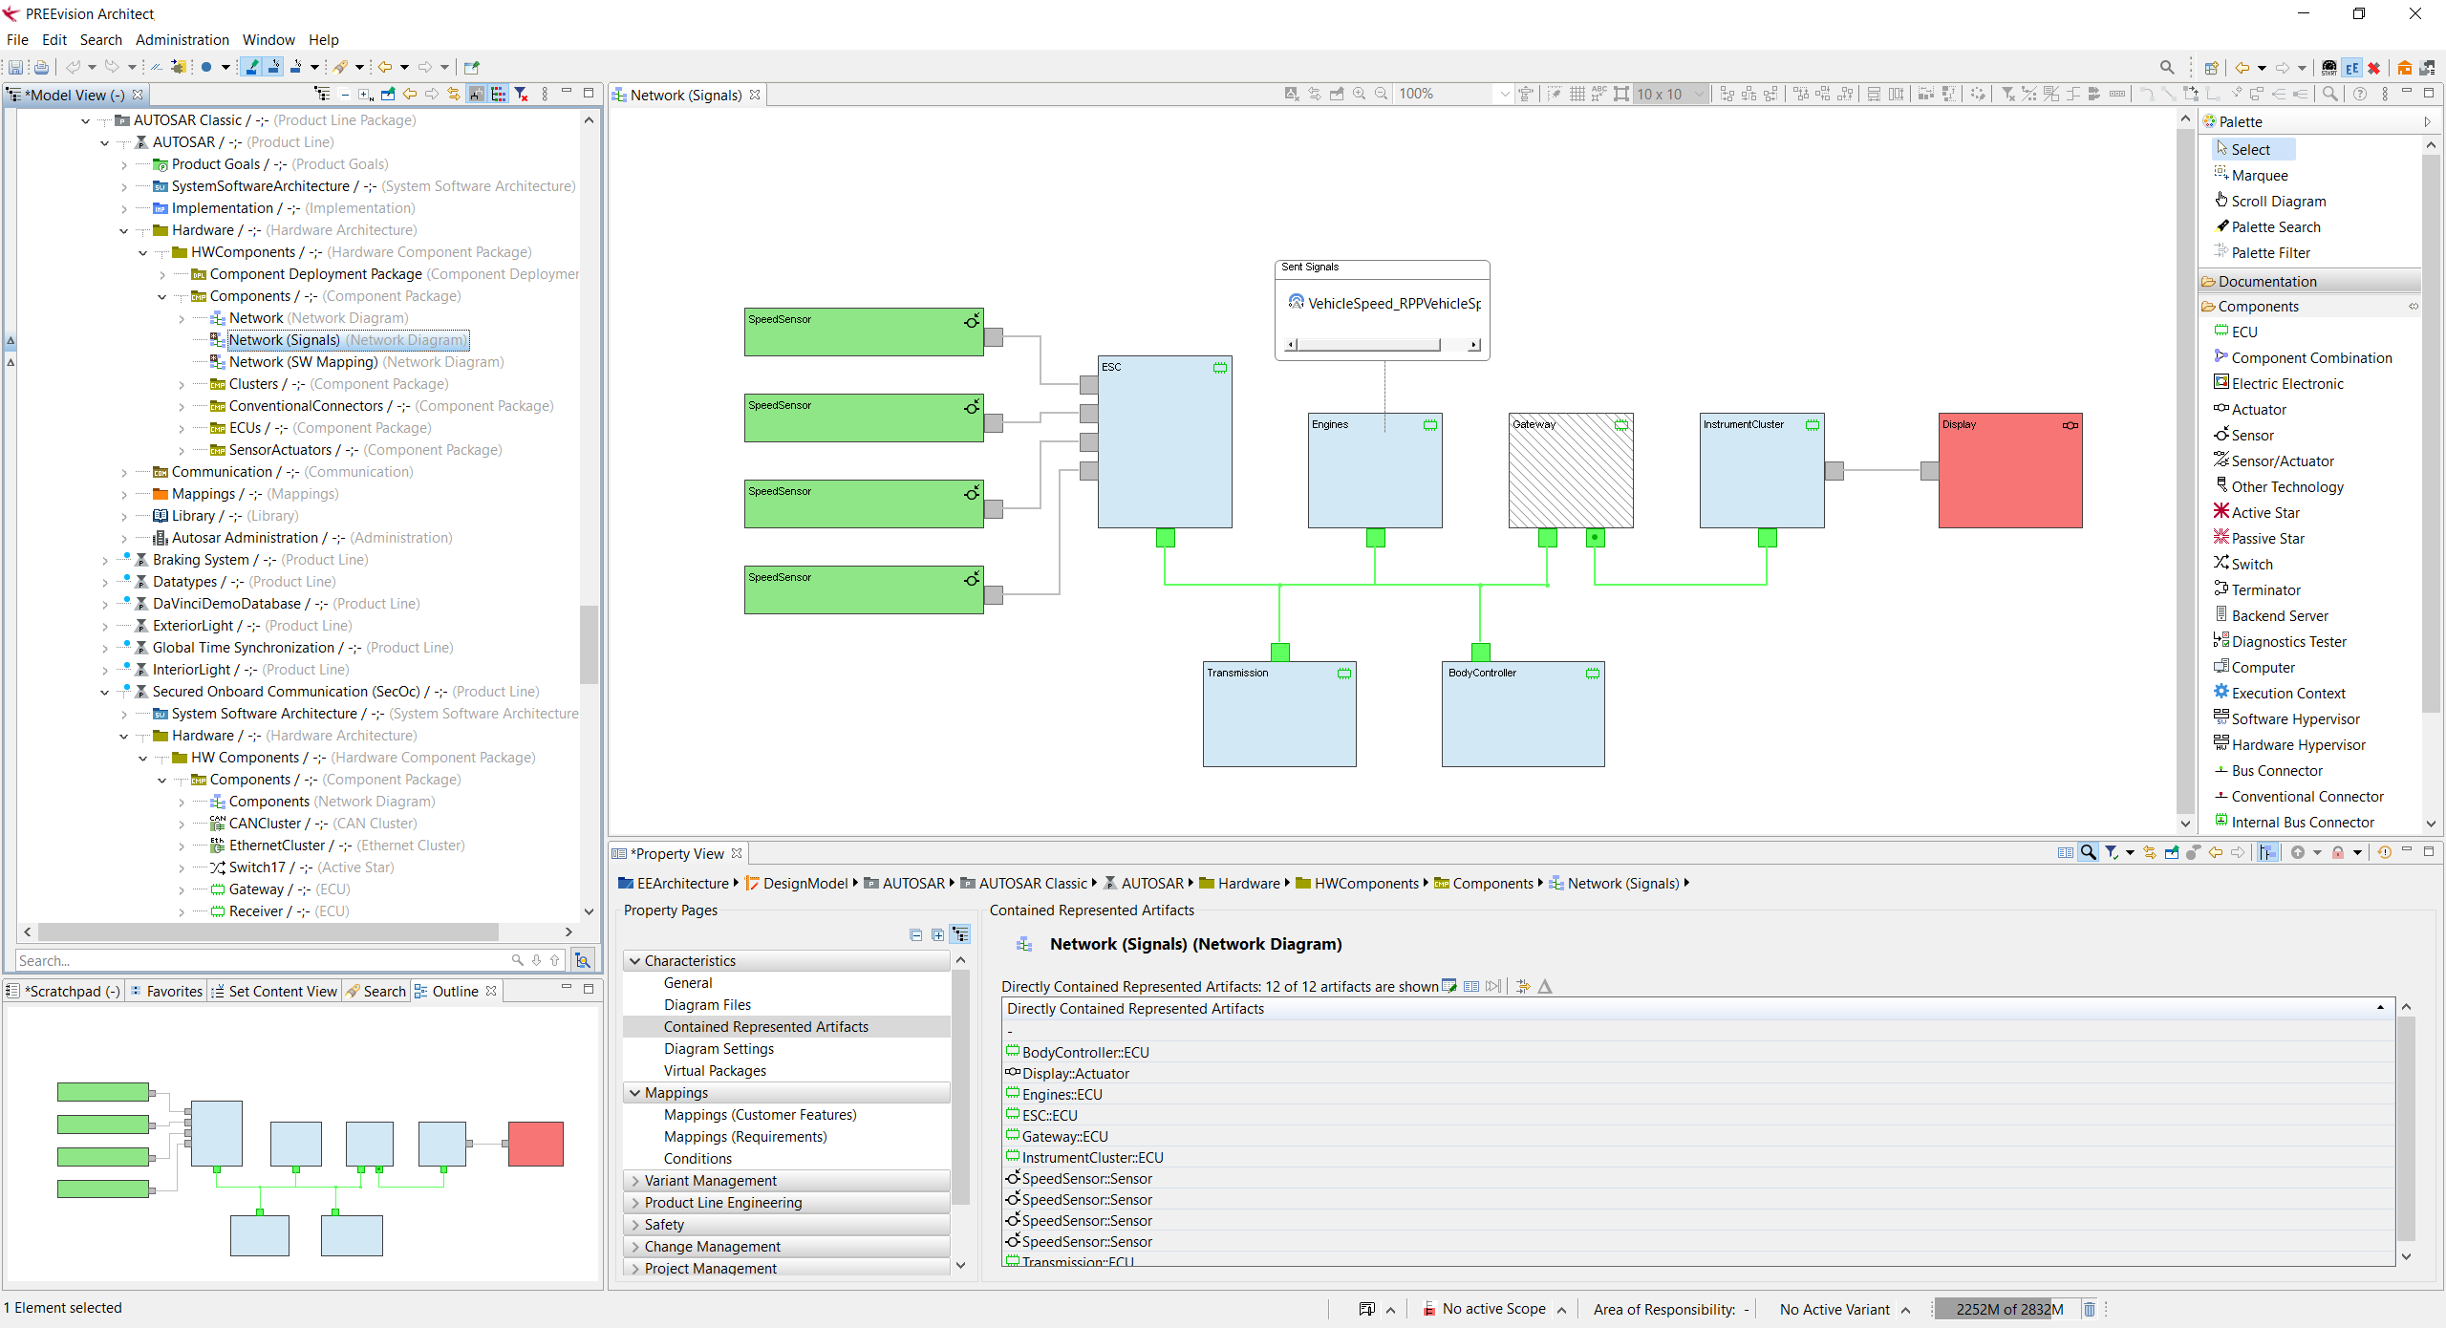Screen dimensions: 2446x1328
Task: Expand the Safety section in Property Pages
Action: point(634,1225)
